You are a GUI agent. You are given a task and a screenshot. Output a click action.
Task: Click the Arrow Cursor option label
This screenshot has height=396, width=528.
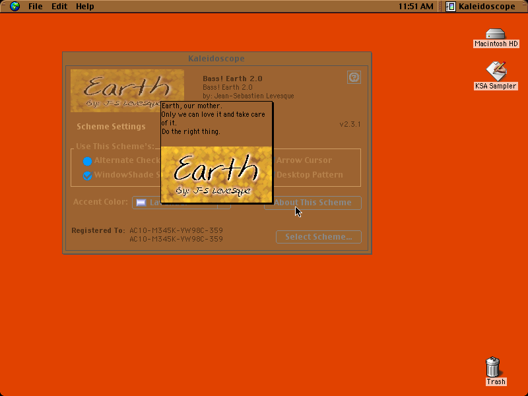click(304, 160)
